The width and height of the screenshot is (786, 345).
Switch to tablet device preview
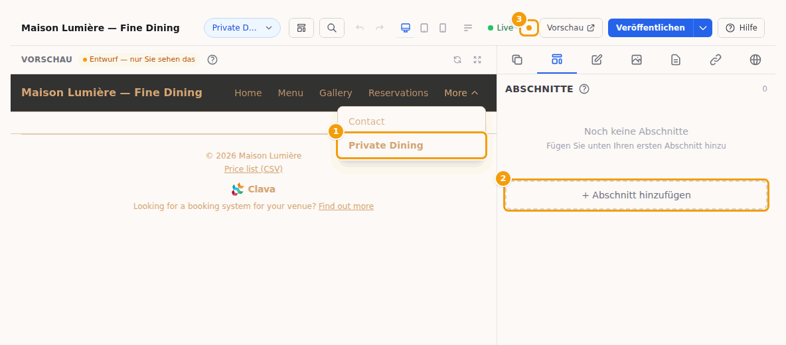pos(424,28)
